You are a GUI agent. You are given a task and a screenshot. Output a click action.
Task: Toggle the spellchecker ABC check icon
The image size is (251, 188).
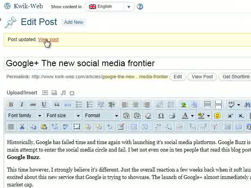(231, 105)
